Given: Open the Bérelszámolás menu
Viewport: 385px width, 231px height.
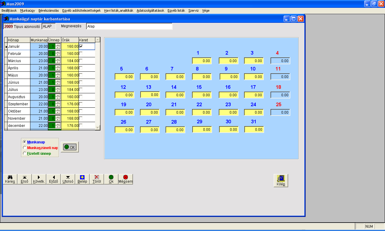Looking at the screenshot, I should tap(49, 10).
